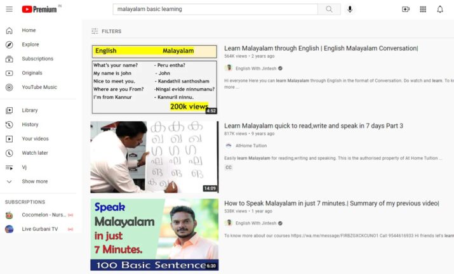Open the hamburger guide menu

click(10, 9)
